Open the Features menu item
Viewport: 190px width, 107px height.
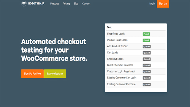point(55,4)
